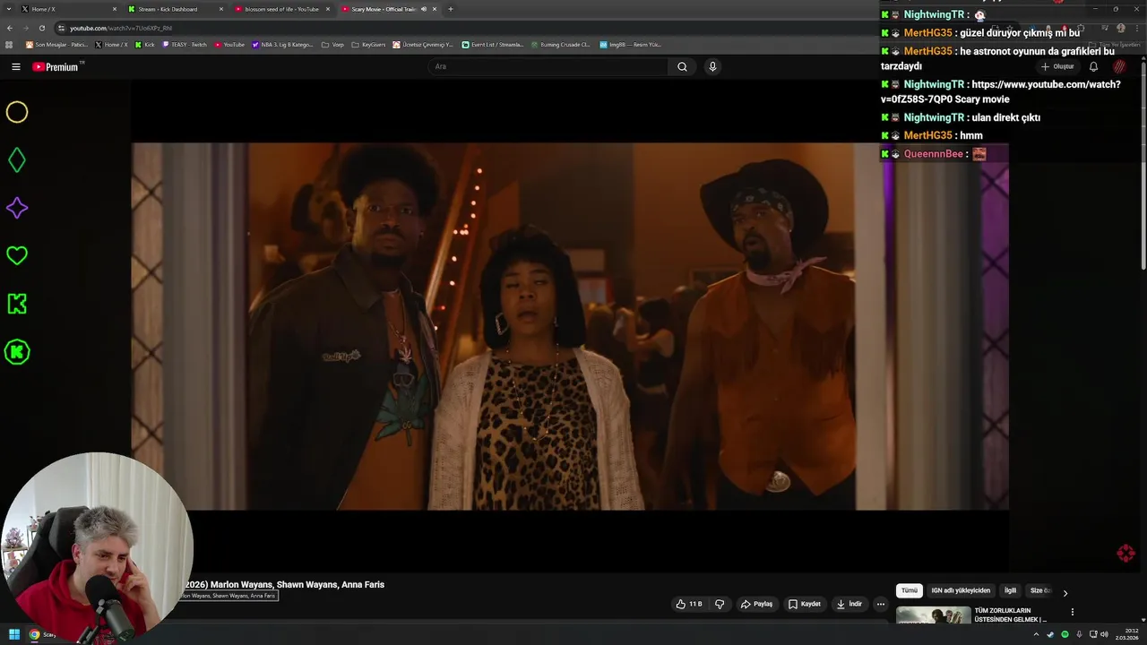Dislike the video with thumbs-down icon
The image size is (1147, 645).
(720, 604)
